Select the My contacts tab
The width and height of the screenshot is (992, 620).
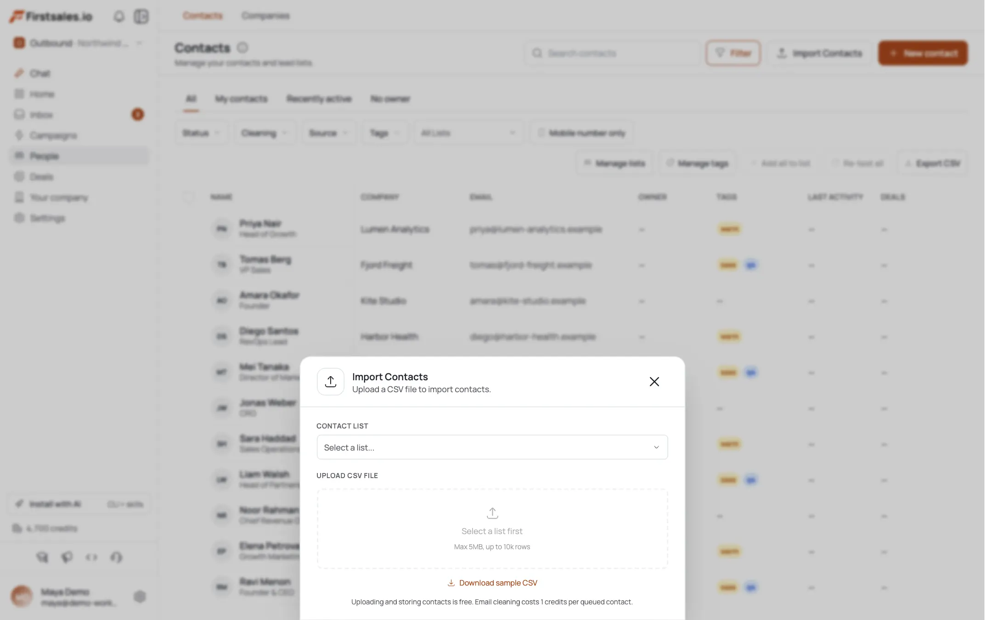click(x=241, y=99)
